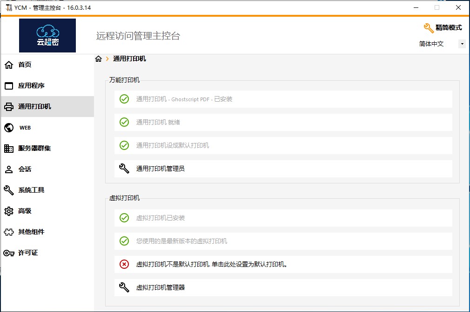Click the 云超密 logo image
470x312 pixels.
[47, 35]
